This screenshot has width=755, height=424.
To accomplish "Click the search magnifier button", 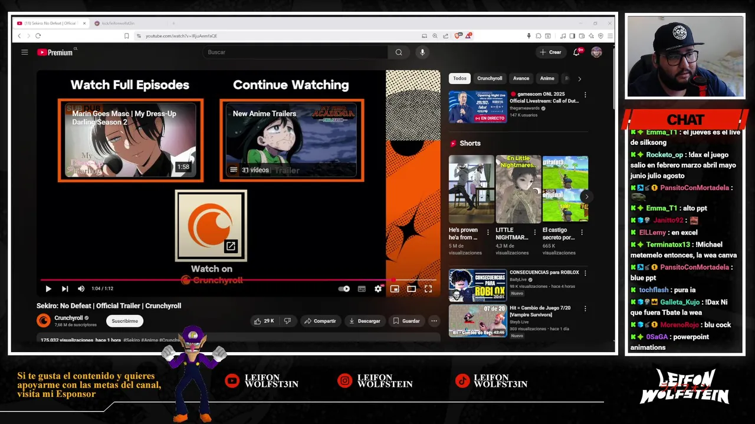I will [x=399, y=52].
